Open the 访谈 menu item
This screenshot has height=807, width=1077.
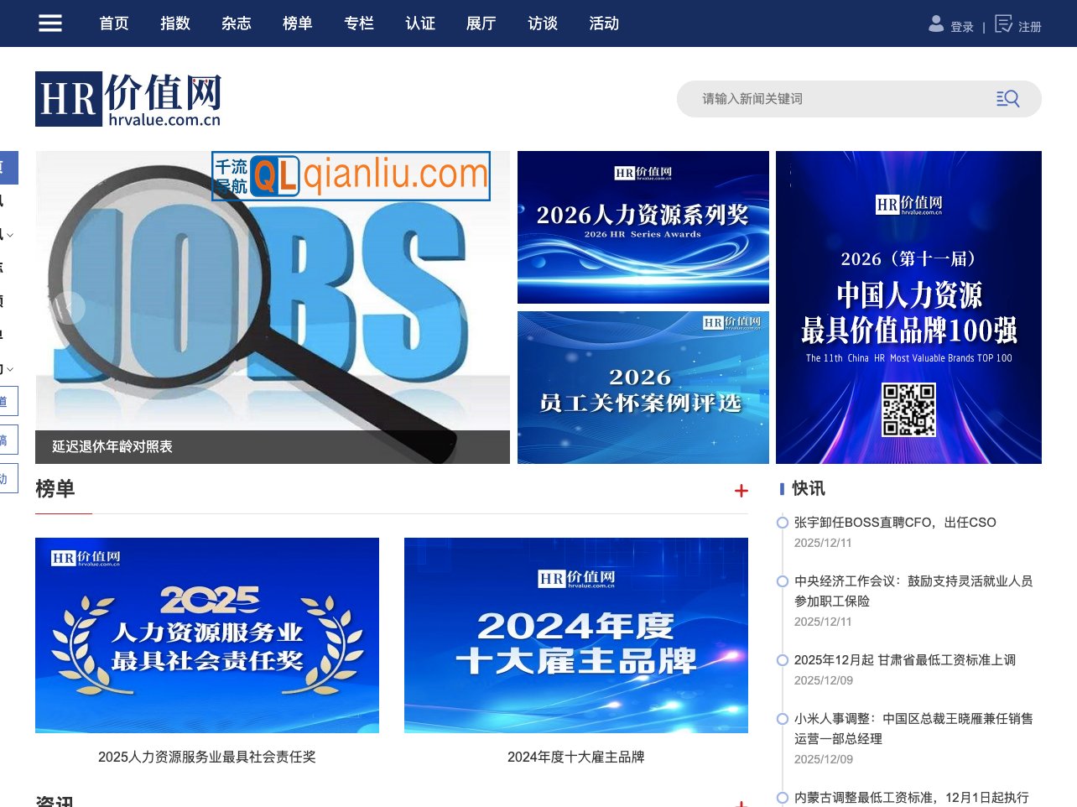(542, 23)
